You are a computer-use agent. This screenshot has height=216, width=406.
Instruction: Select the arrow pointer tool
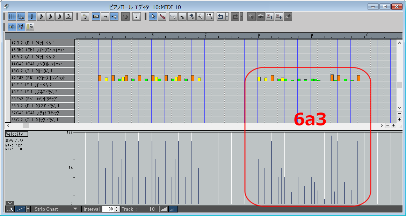coord(153,16)
